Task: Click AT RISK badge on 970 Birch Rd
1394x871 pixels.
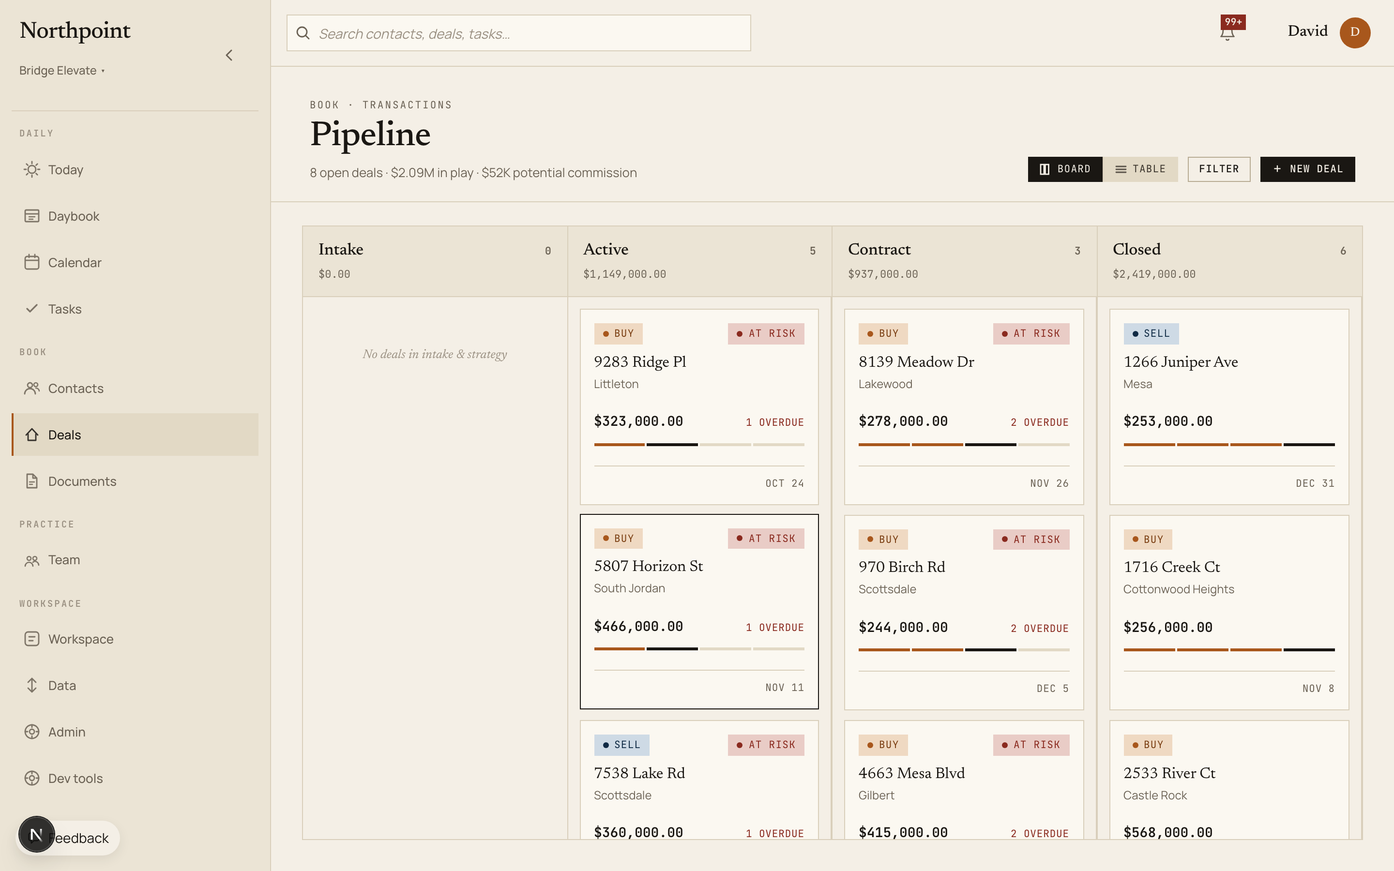Action: (1031, 539)
